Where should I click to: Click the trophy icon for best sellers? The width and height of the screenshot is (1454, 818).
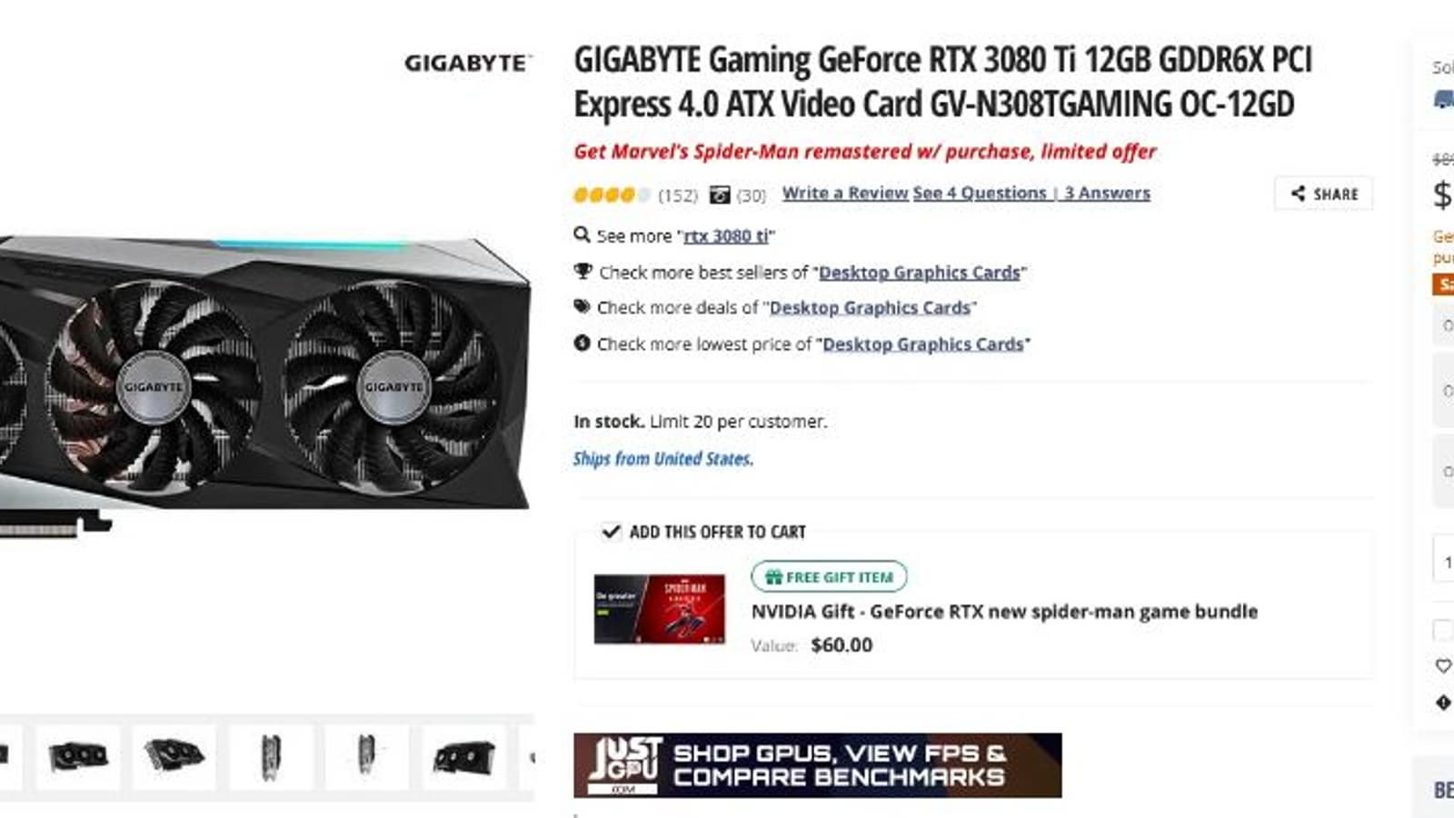click(x=583, y=271)
